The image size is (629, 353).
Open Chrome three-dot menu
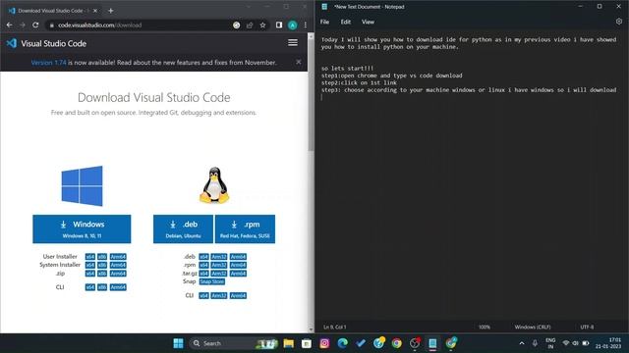306,25
